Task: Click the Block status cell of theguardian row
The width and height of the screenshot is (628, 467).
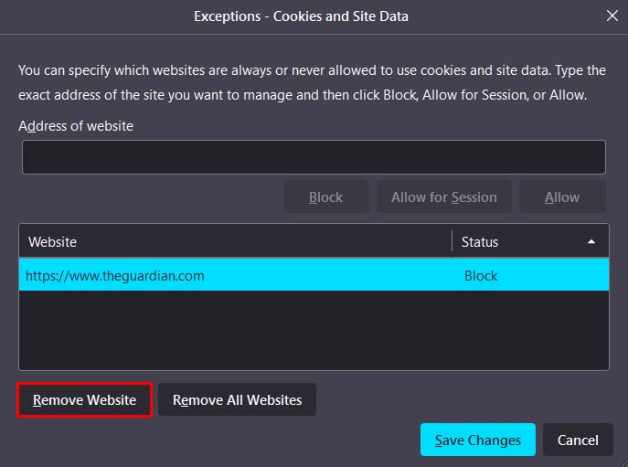Action: (481, 275)
